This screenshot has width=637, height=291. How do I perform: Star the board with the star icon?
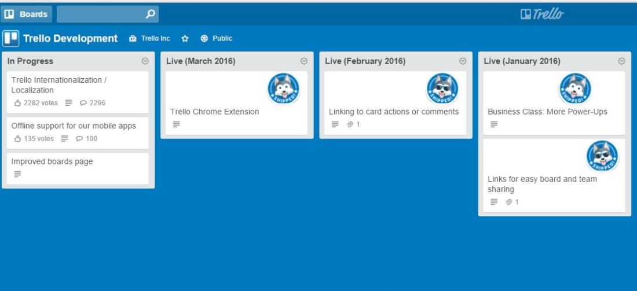(x=185, y=39)
